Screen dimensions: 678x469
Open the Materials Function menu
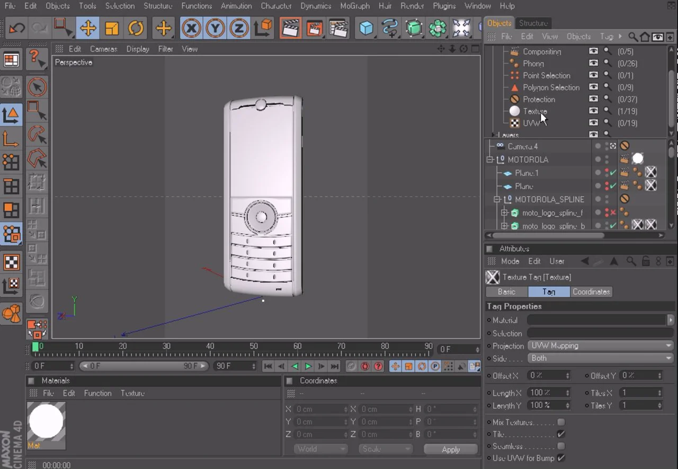point(97,393)
